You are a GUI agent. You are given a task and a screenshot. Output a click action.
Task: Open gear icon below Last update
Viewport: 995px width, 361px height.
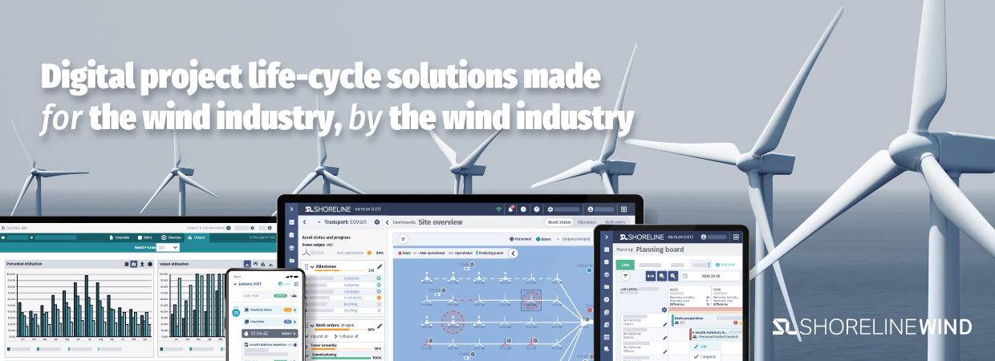664,310
